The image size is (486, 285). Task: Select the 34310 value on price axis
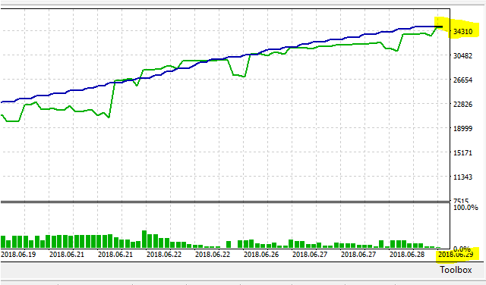(x=463, y=32)
